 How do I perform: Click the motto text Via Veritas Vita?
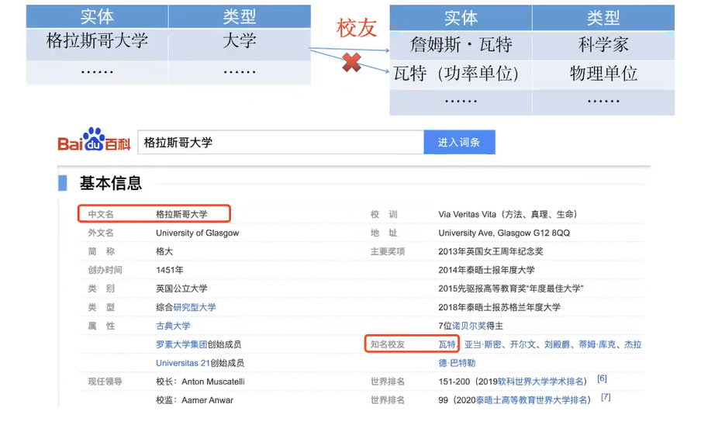[467, 214]
